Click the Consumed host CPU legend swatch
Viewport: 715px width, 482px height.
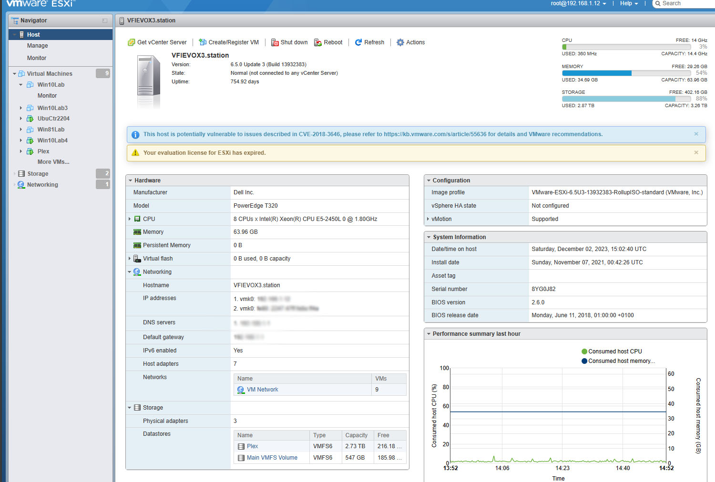[x=584, y=351]
